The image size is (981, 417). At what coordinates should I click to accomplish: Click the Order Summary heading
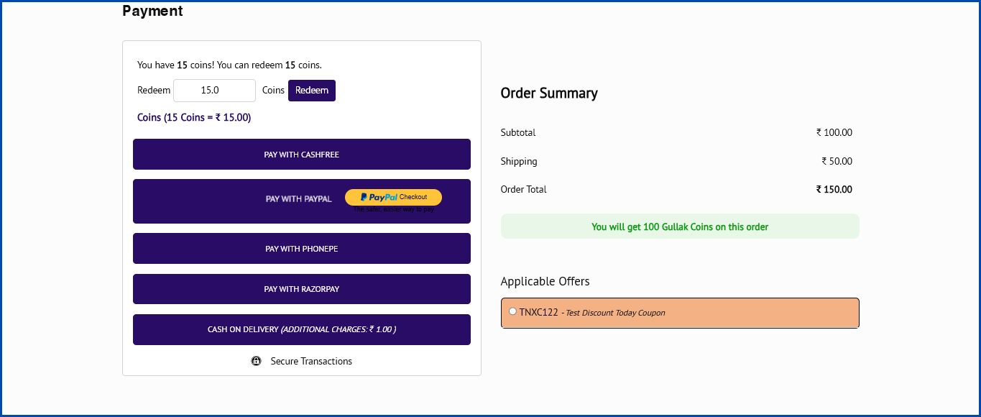(548, 93)
